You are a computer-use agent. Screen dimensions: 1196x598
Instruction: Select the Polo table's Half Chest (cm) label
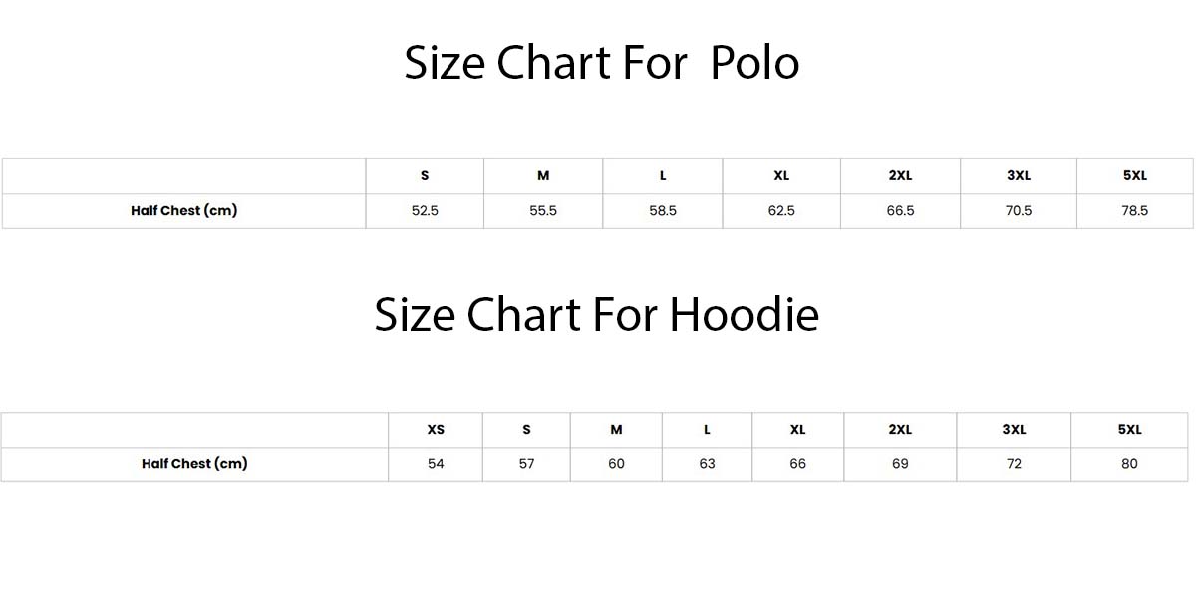[x=183, y=210]
